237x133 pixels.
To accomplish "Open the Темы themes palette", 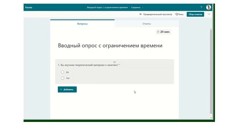I will click(179, 14).
